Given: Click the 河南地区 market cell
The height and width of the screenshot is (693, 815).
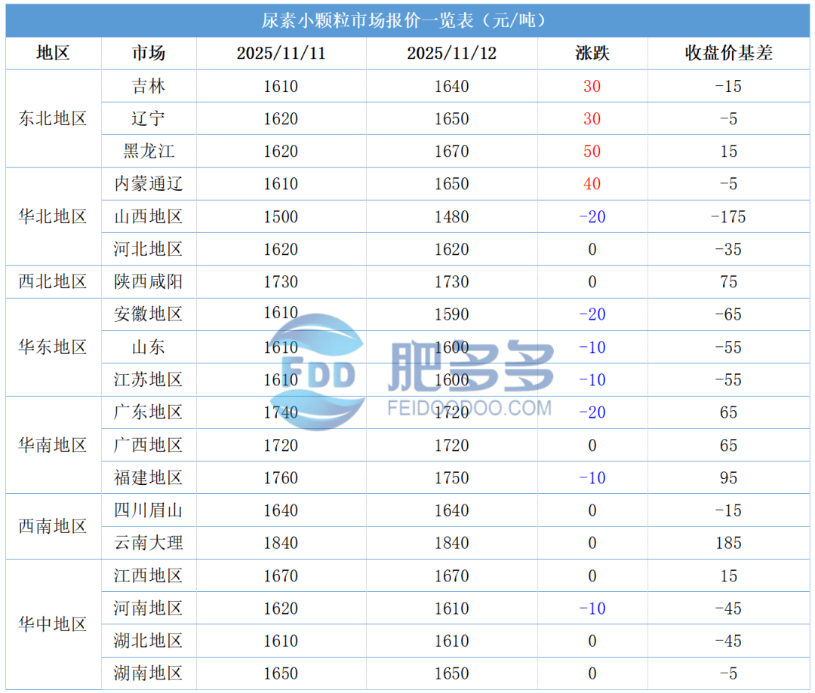Looking at the screenshot, I should coord(149,609).
